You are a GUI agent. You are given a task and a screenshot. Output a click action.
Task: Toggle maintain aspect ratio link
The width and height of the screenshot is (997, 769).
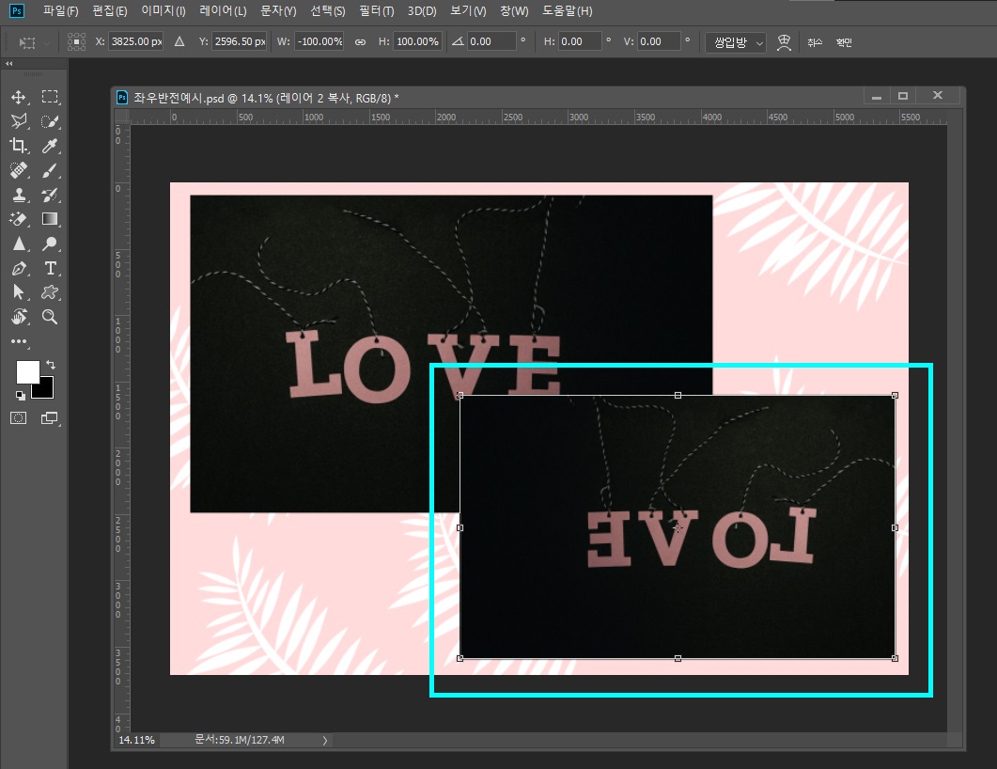point(360,42)
